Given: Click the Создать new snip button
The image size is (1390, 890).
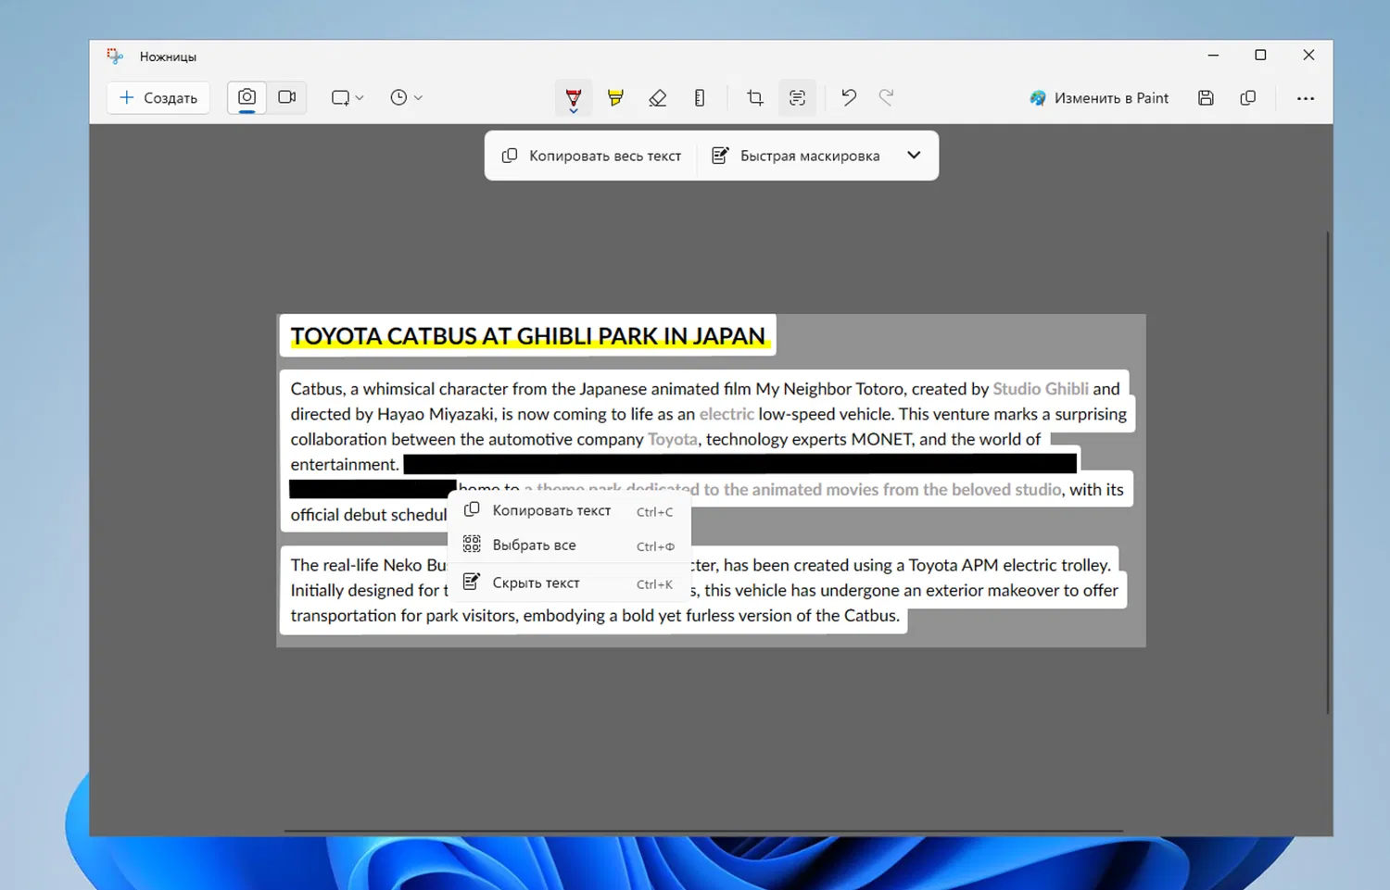Looking at the screenshot, I should (158, 97).
